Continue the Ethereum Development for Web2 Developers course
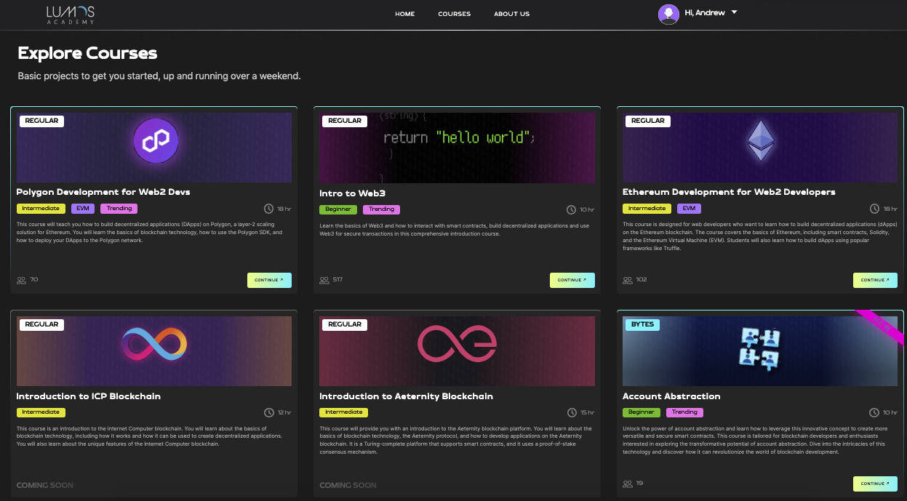This screenshot has width=907, height=501. click(875, 280)
